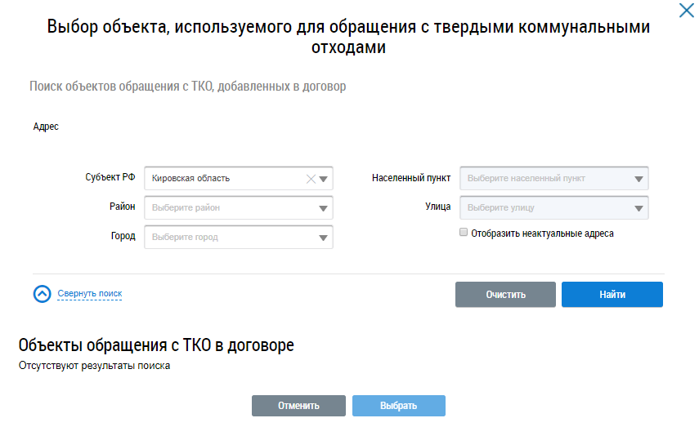This screenshot has height=427, width=699.
Task: Expand the Выберите город dropdown
Action: click(x=229, y=238)
